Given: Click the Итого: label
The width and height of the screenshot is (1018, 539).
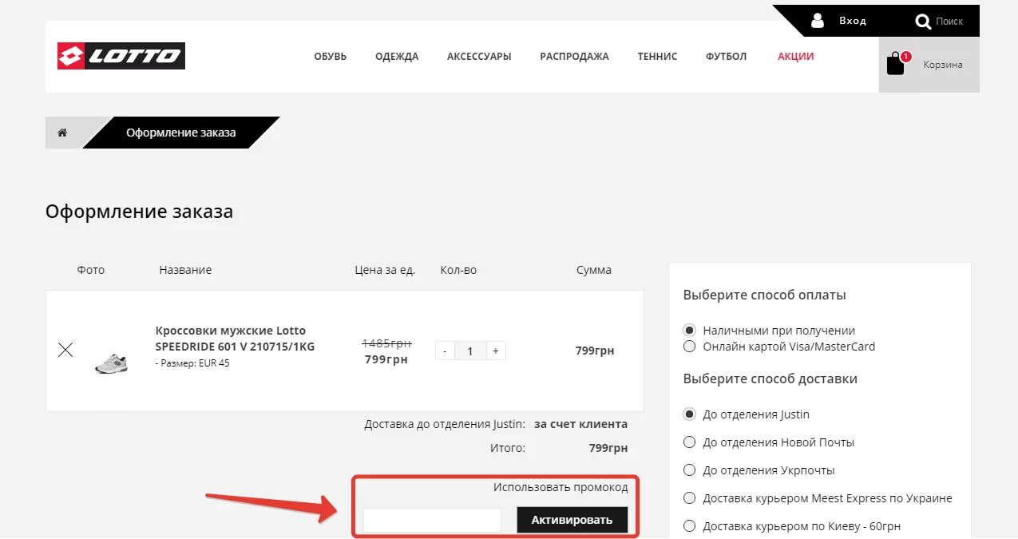Looking at the screenshot, I should (508, 448).
